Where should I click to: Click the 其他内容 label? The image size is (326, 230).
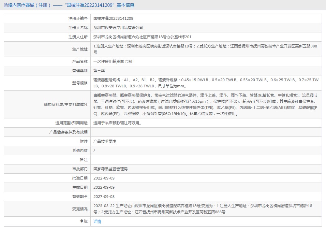[x=80, y=150]
